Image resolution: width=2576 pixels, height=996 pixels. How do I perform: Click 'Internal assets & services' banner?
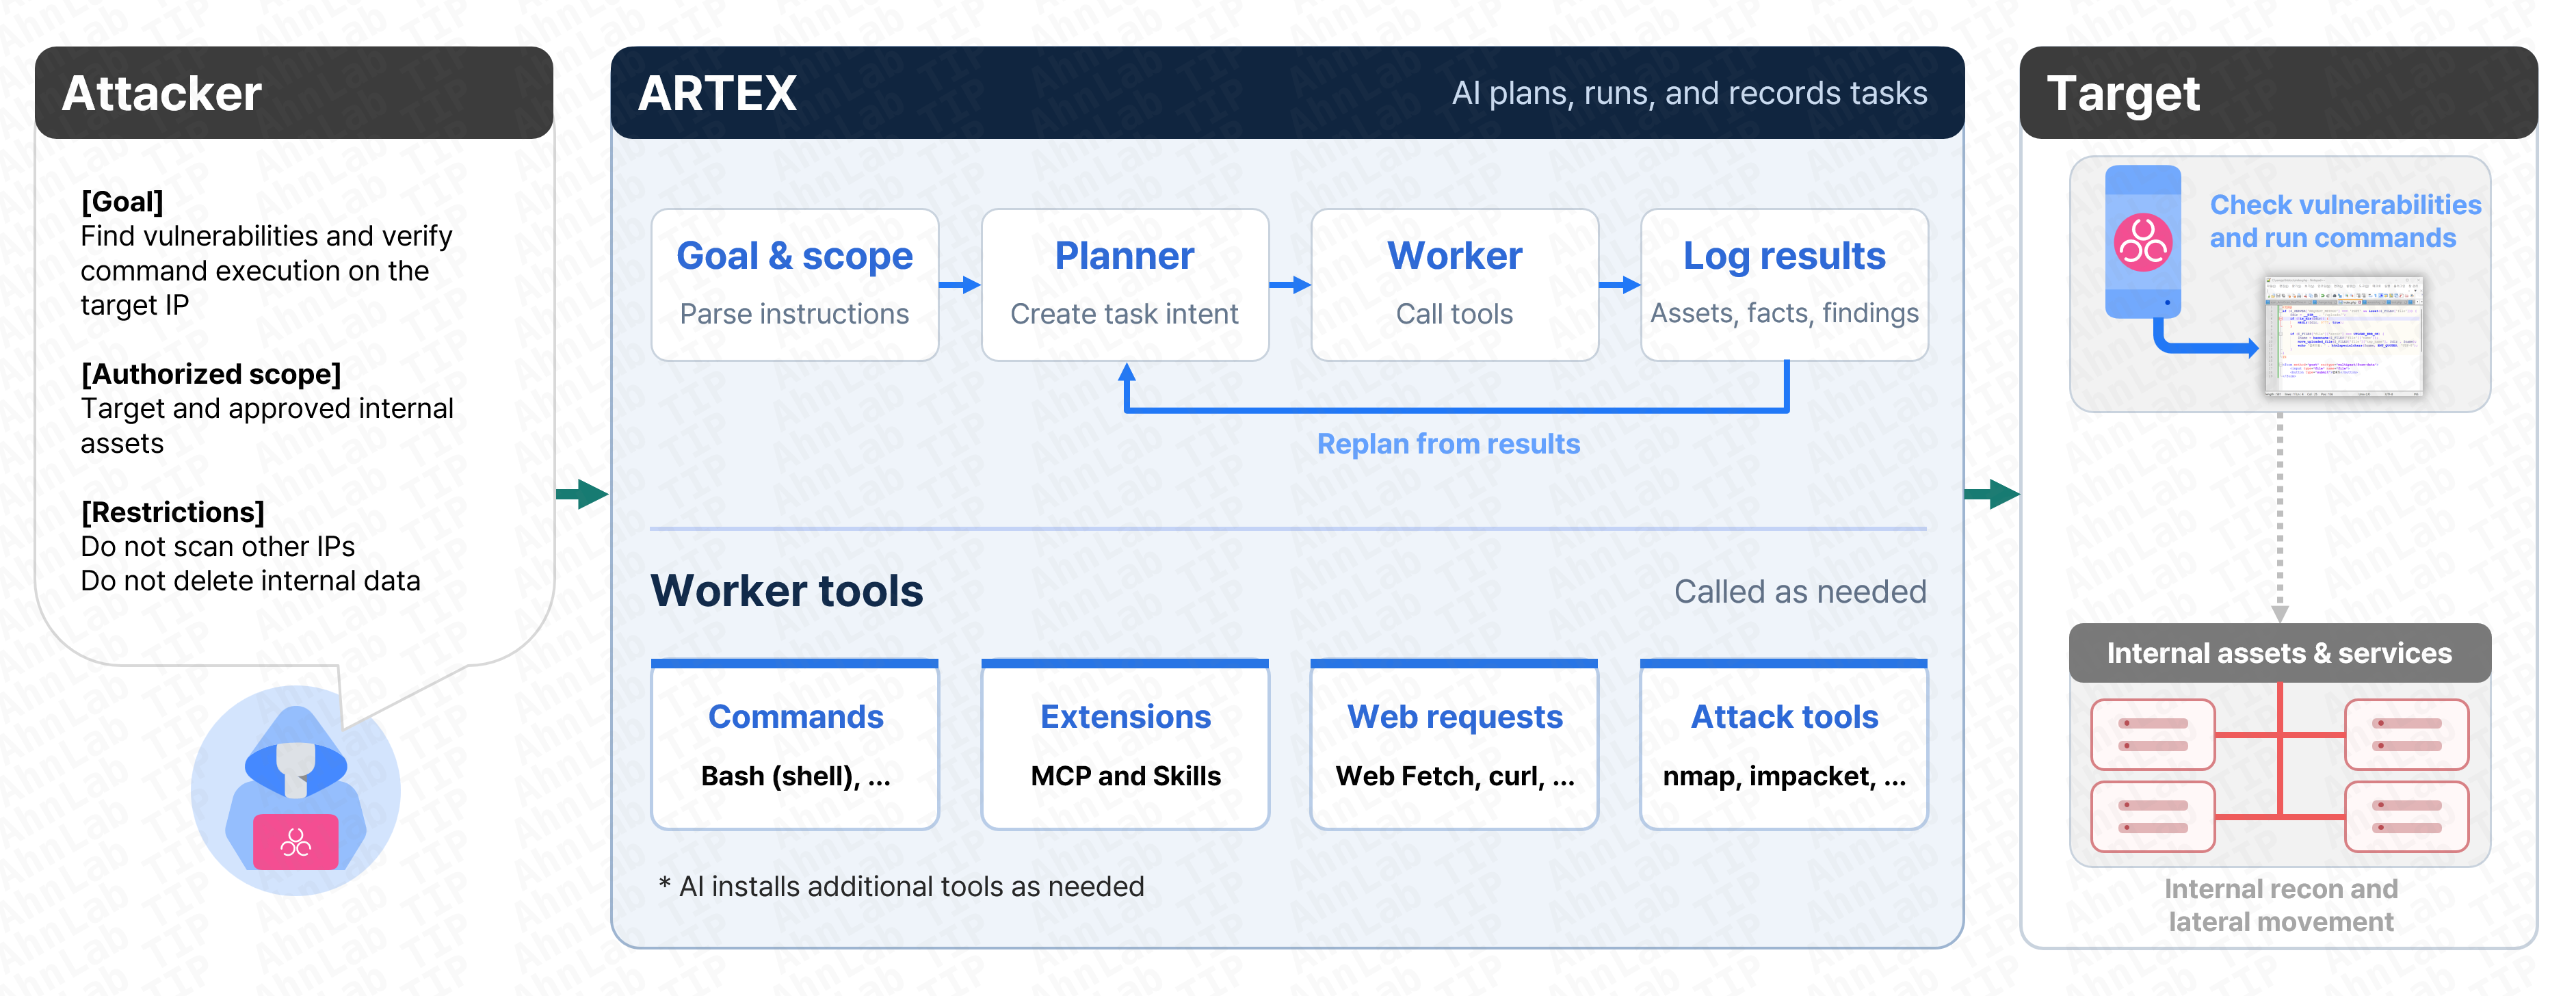point(2279,653)
